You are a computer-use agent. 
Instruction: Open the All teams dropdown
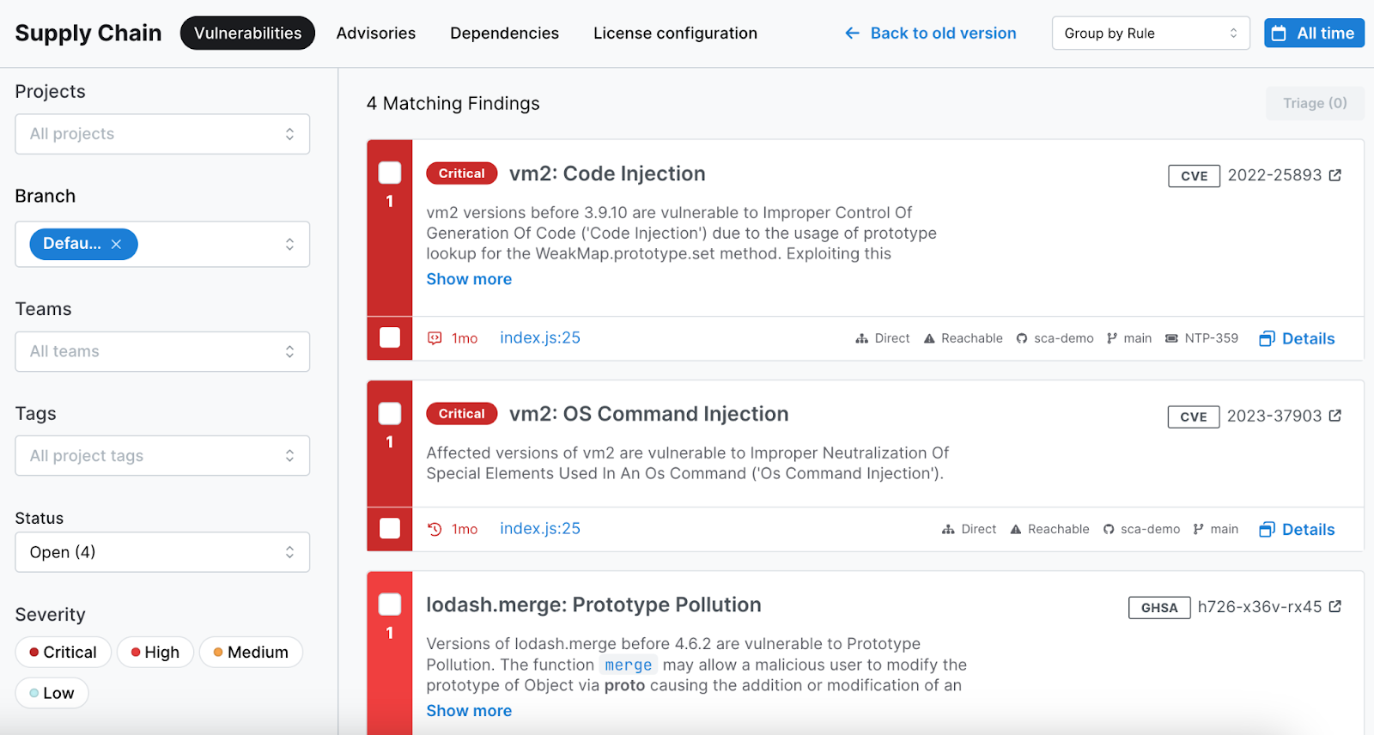(x=162, y=351)
